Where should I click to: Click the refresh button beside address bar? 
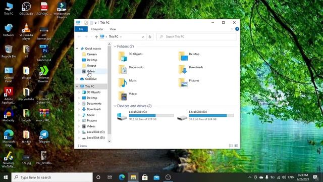(150, 37)
